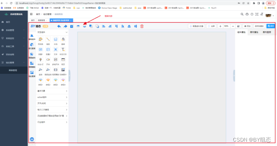
Task: Select the line segment component icon
Action: pos(48,39)
